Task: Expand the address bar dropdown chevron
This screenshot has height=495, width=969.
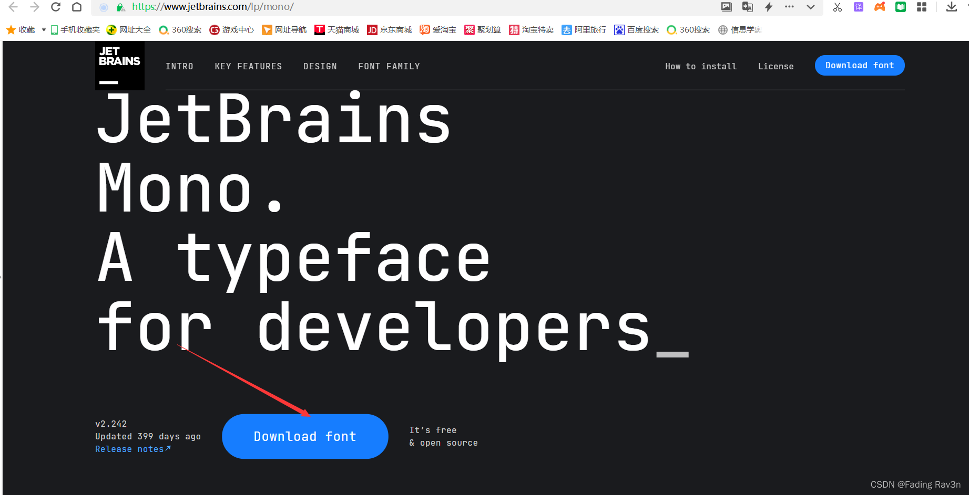Action: [811, 7]
